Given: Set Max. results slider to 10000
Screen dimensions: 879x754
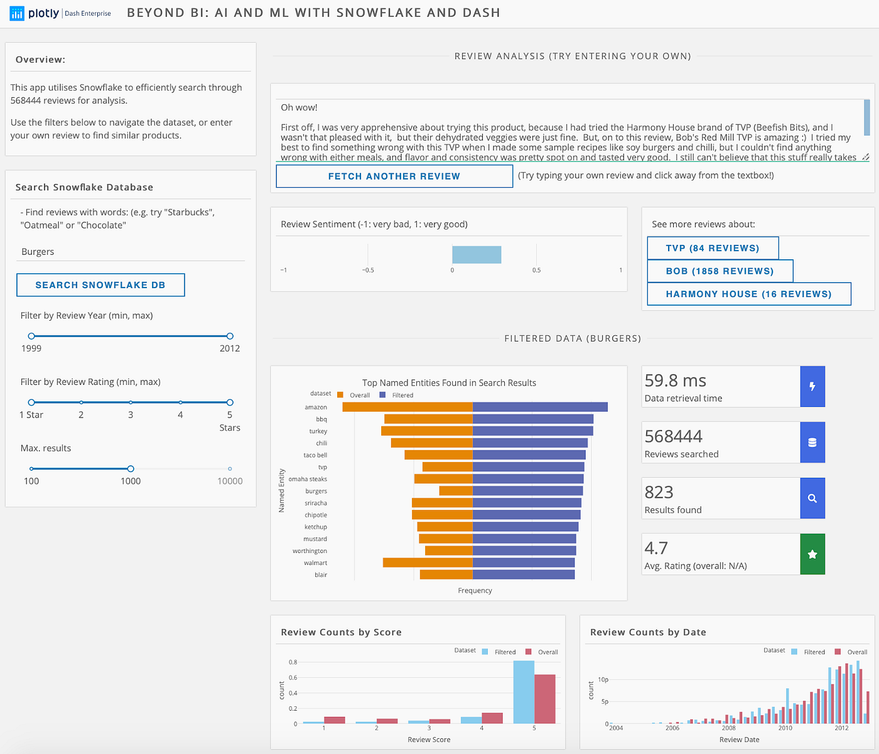Looking at the screenshot, I should pyautogui.click(x=230, y=469).
